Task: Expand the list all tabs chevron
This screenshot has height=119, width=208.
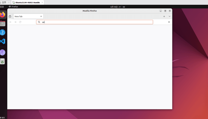Action: (169, 16)
